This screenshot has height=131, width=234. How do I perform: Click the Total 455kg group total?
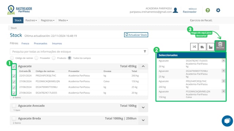coord(128,66)
